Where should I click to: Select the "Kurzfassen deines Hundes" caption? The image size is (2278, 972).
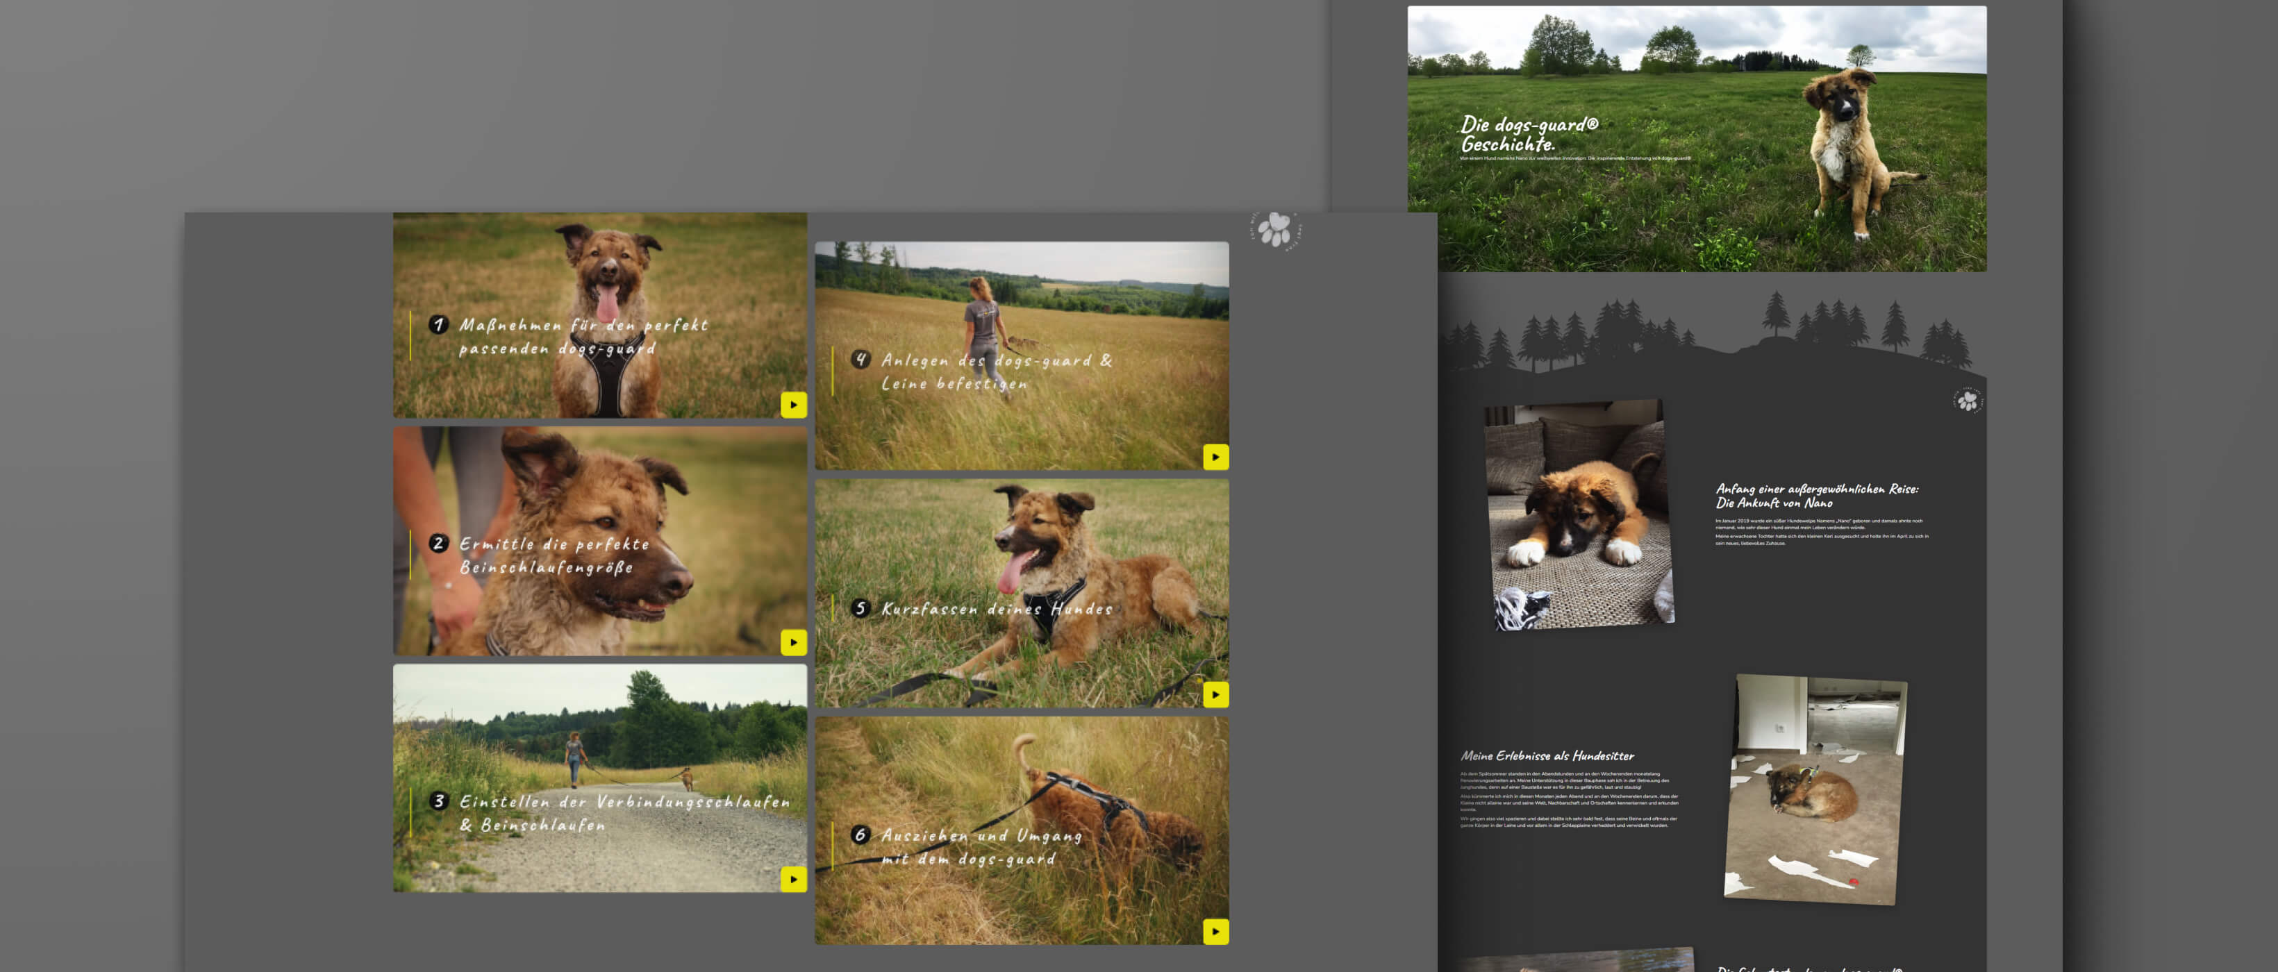tap(997, 609)
